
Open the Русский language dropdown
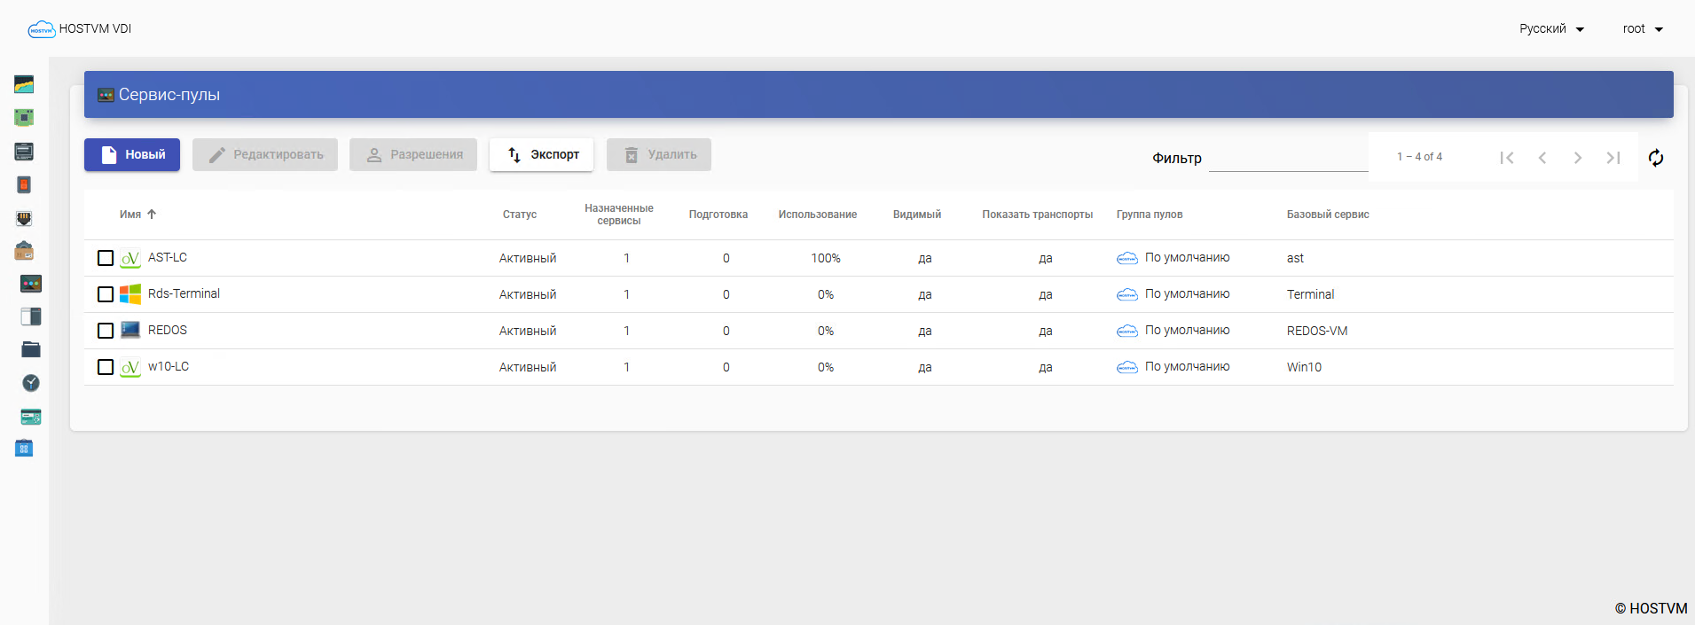click(1551, 28)
